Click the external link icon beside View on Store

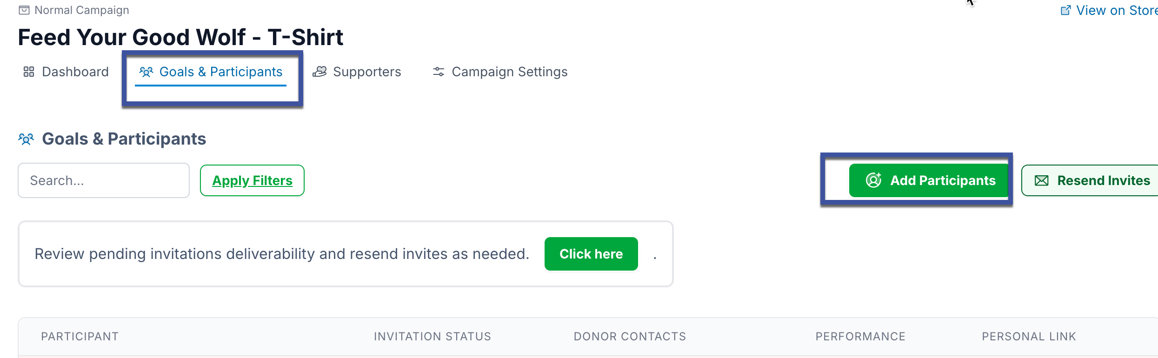point(1065,10)
